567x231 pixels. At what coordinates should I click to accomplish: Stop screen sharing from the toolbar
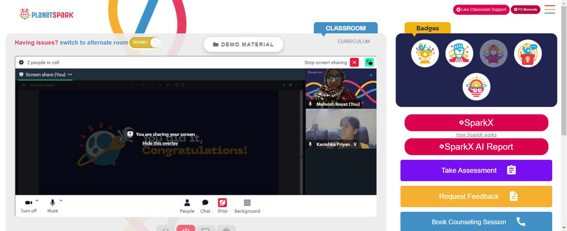[222, 206]
